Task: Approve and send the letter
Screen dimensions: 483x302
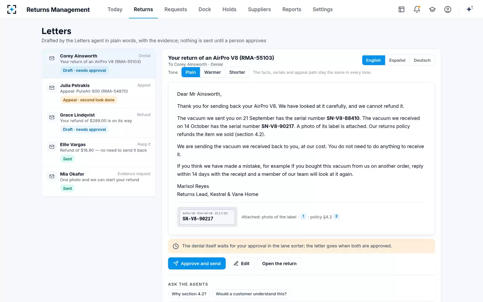Action: click(x=197, y=263)
